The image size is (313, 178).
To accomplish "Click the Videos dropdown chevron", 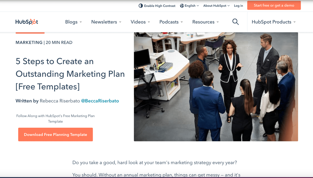I will coord(149,22).
